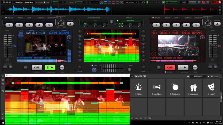Click the loop icon left of left CUE
The image size is (223, 125).
click(26, 67)
